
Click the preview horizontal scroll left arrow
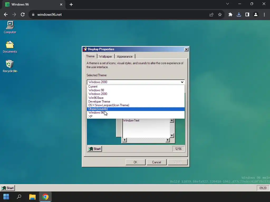(x=124, y=140)
